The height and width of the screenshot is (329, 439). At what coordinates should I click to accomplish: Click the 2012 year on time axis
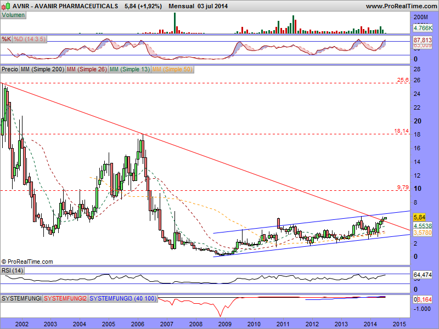(312, 324)
